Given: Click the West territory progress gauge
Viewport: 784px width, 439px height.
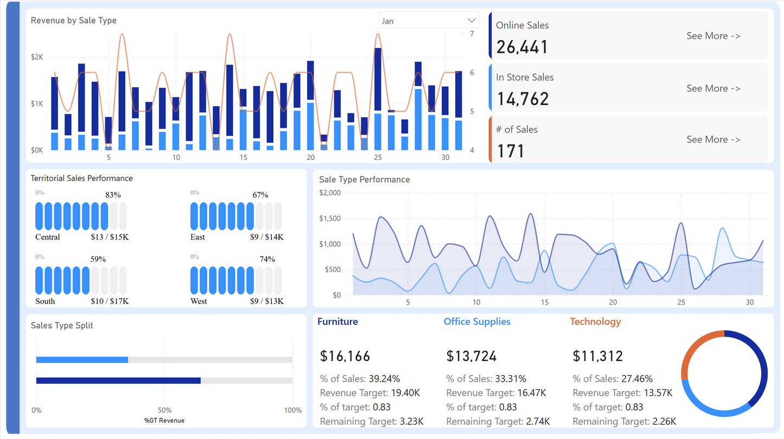Looking at the screenshot, I should click(236, 280).
